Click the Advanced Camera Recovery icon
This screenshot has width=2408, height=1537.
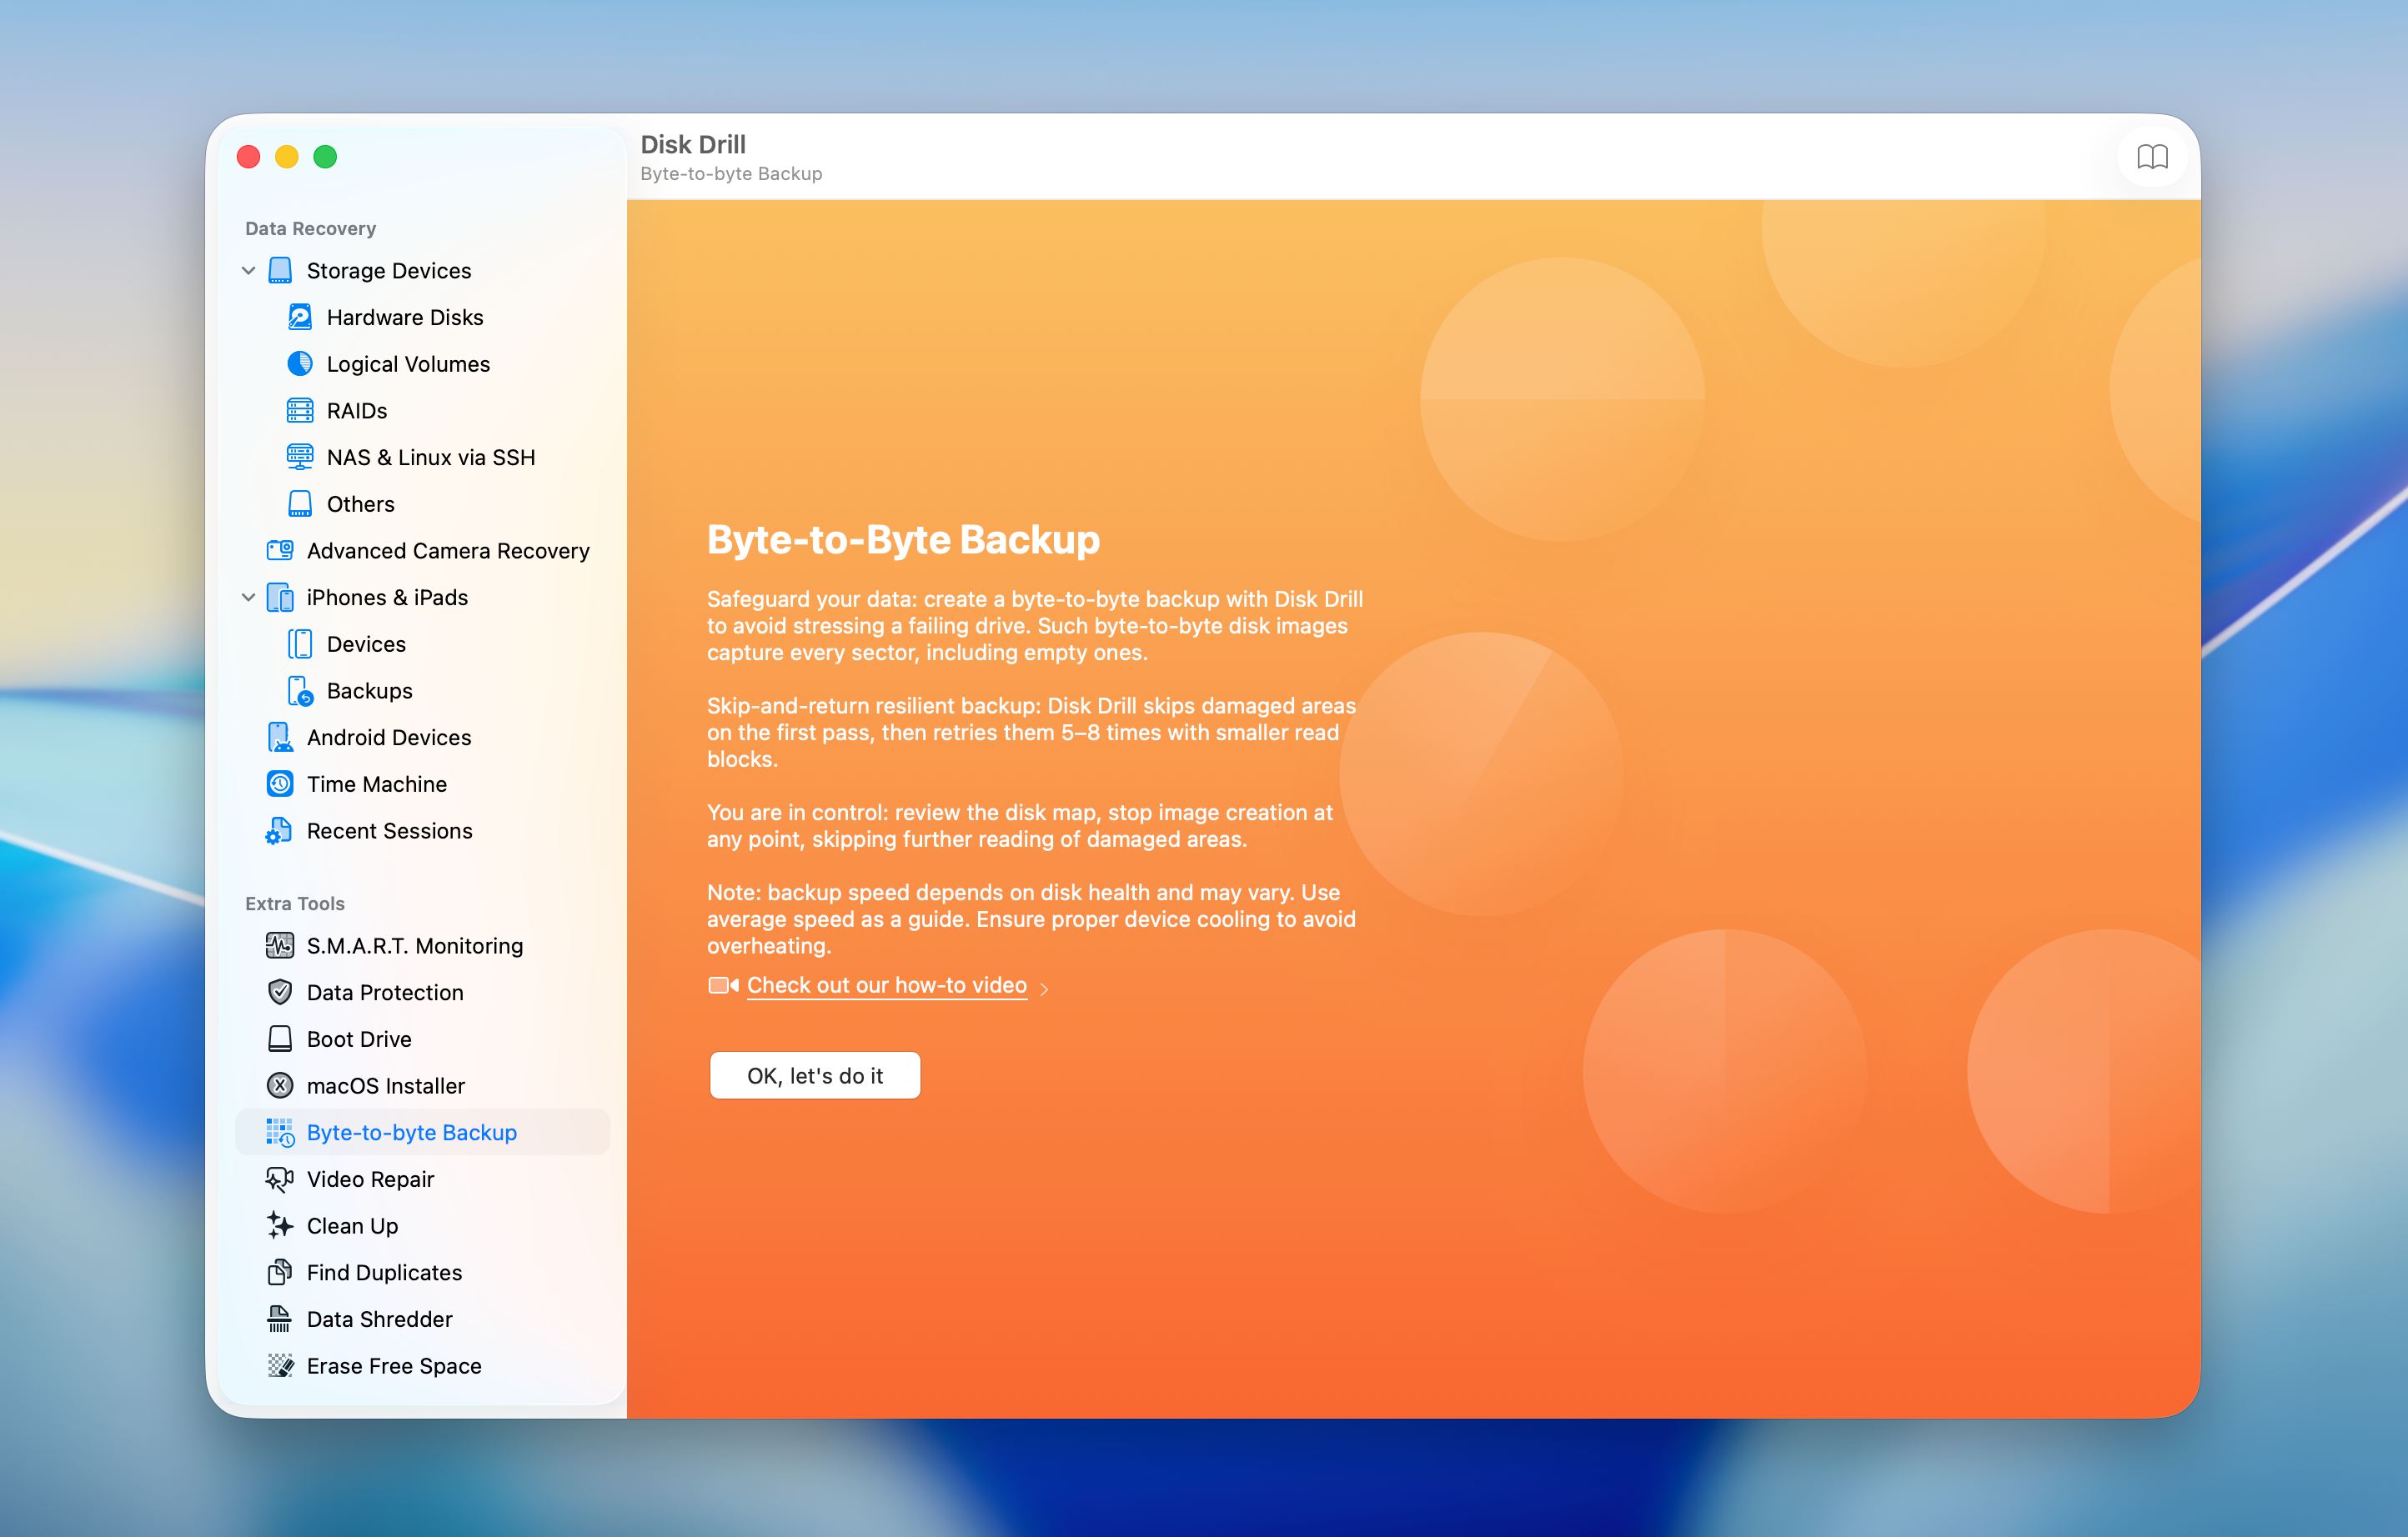pyautogui.click(x=280, y=551)
